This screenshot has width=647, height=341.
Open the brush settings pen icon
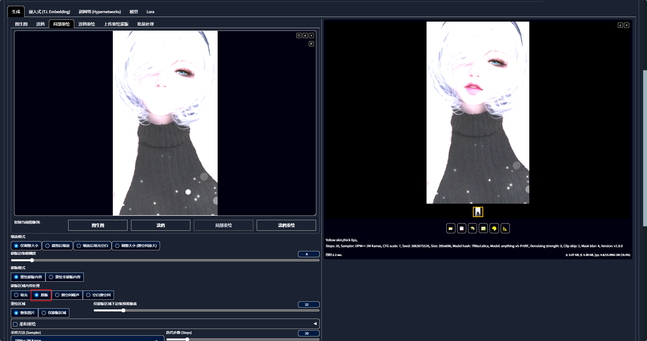tap(311, 44)
